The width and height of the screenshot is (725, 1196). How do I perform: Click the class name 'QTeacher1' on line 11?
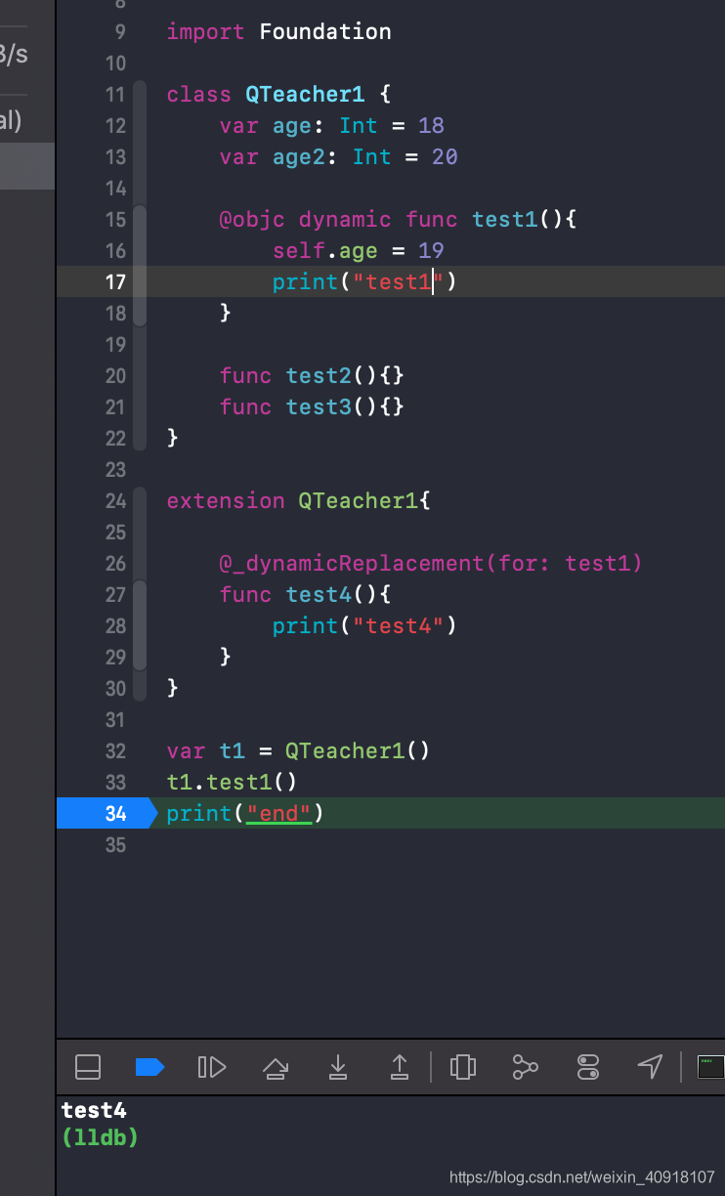coord(304,94)
